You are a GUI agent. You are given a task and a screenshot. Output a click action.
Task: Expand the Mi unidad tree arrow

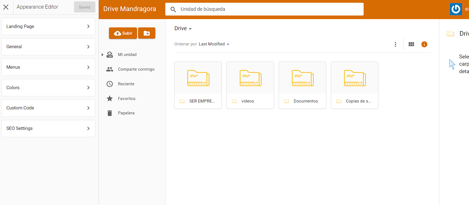[x=102, y=55]
